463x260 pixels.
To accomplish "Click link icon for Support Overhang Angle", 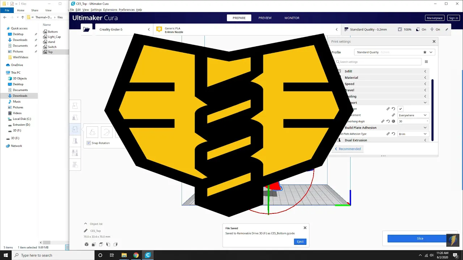I will pos(383,121).
